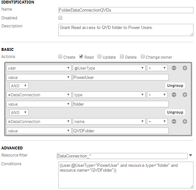Image resolution: width=196 pixels, height=190 pixels.
Task: Add condition after the DataConnection type row
Action: [185, 95]
